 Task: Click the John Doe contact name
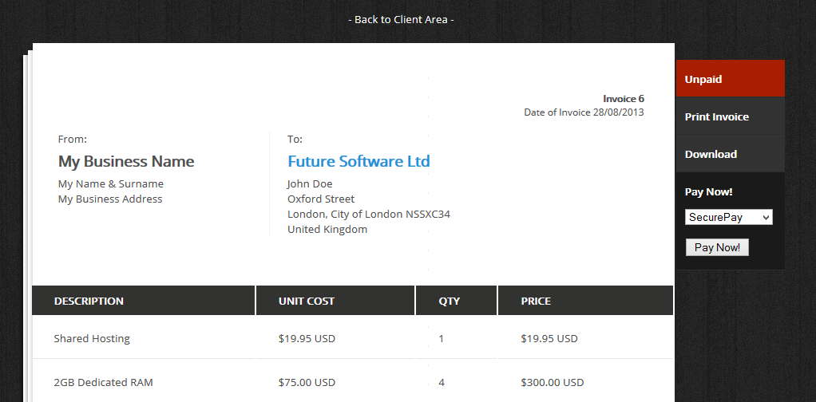click(310, 183)
